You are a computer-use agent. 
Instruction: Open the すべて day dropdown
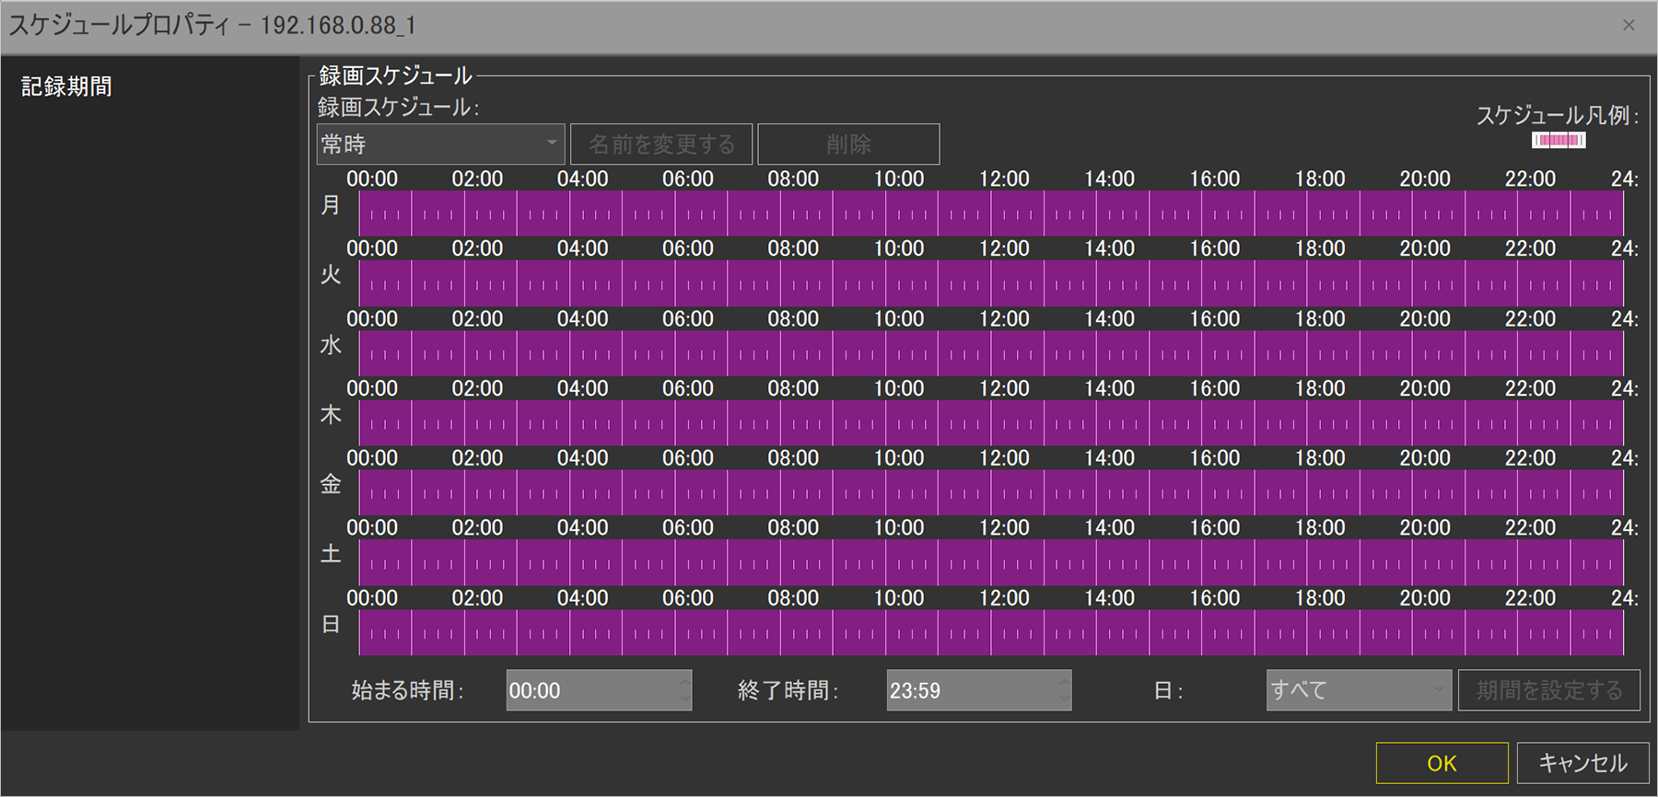click(x=1358, y=690)
